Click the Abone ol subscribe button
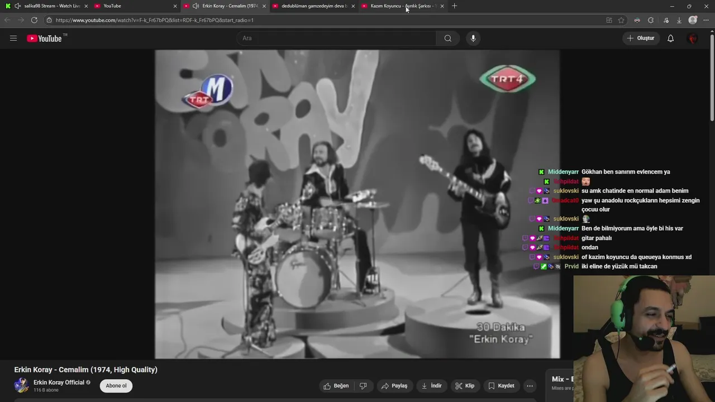Screen dimensions: 715x402 pos(116,386)
